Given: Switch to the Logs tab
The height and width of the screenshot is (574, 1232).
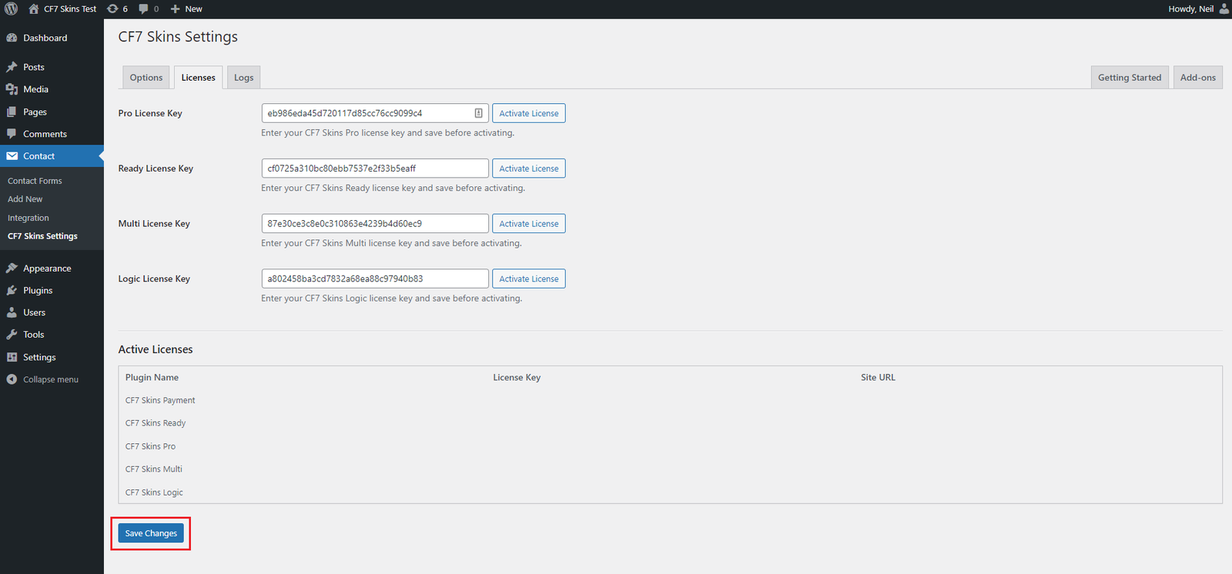Looking at the screenshot, I should pyautogui.click(x=243, y=78).
